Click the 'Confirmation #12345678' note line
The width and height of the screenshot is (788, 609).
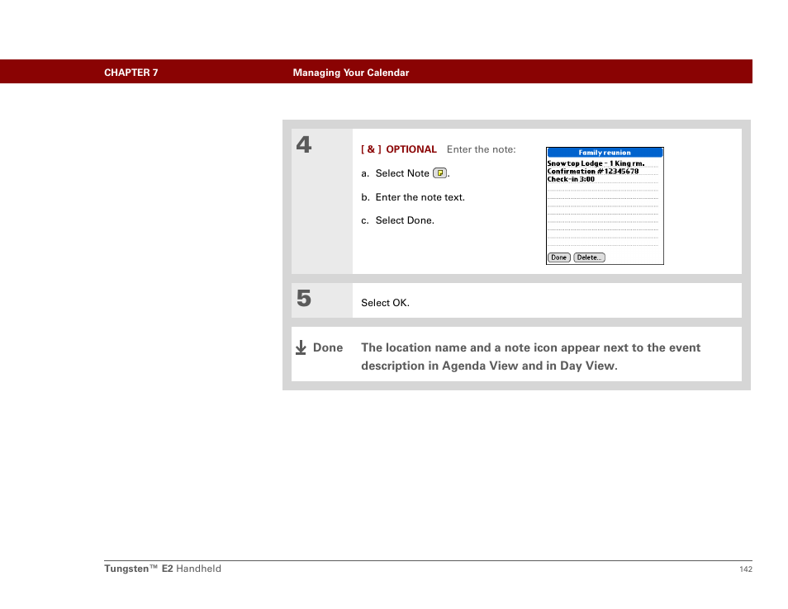pyautogui.click(x=593, y=171)
